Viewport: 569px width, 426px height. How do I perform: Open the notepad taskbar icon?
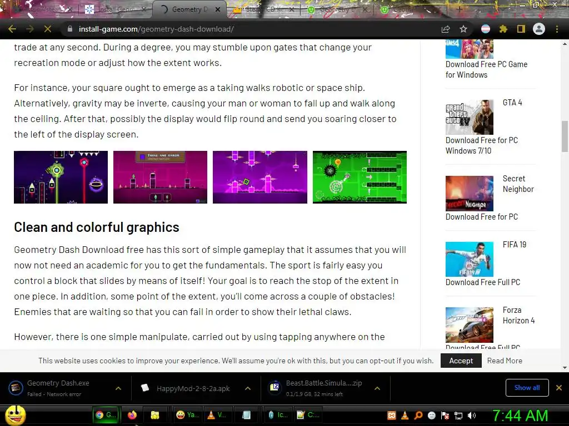[246, 415]
